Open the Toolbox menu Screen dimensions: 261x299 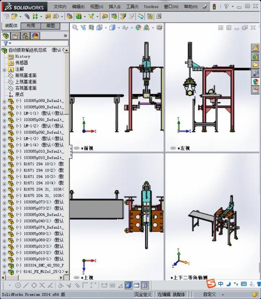pos(151,7)
